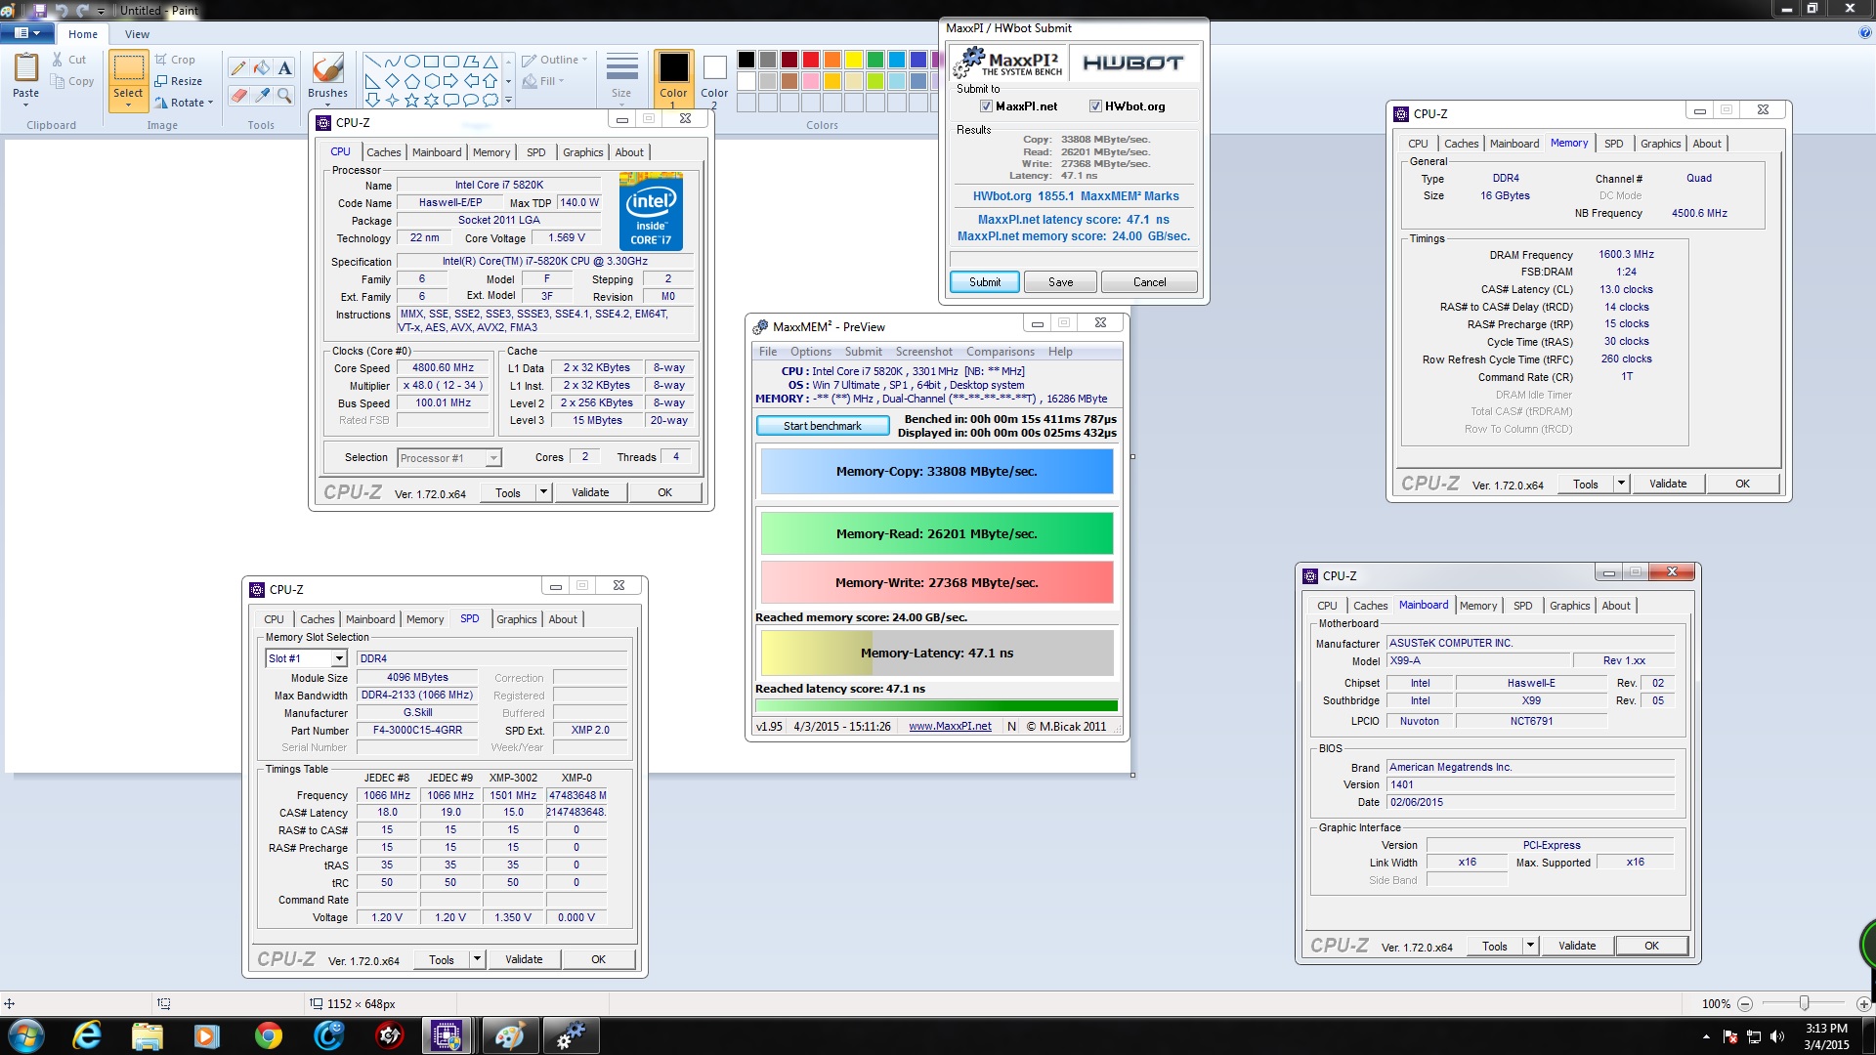1876x1055 pixels.
Task: Choose the Hexagon shape in shapes gallery
Action: coord(431,80)
